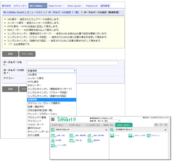
Task: Open settings dot on SFAマイパレット header
Action: click(106, 130)
